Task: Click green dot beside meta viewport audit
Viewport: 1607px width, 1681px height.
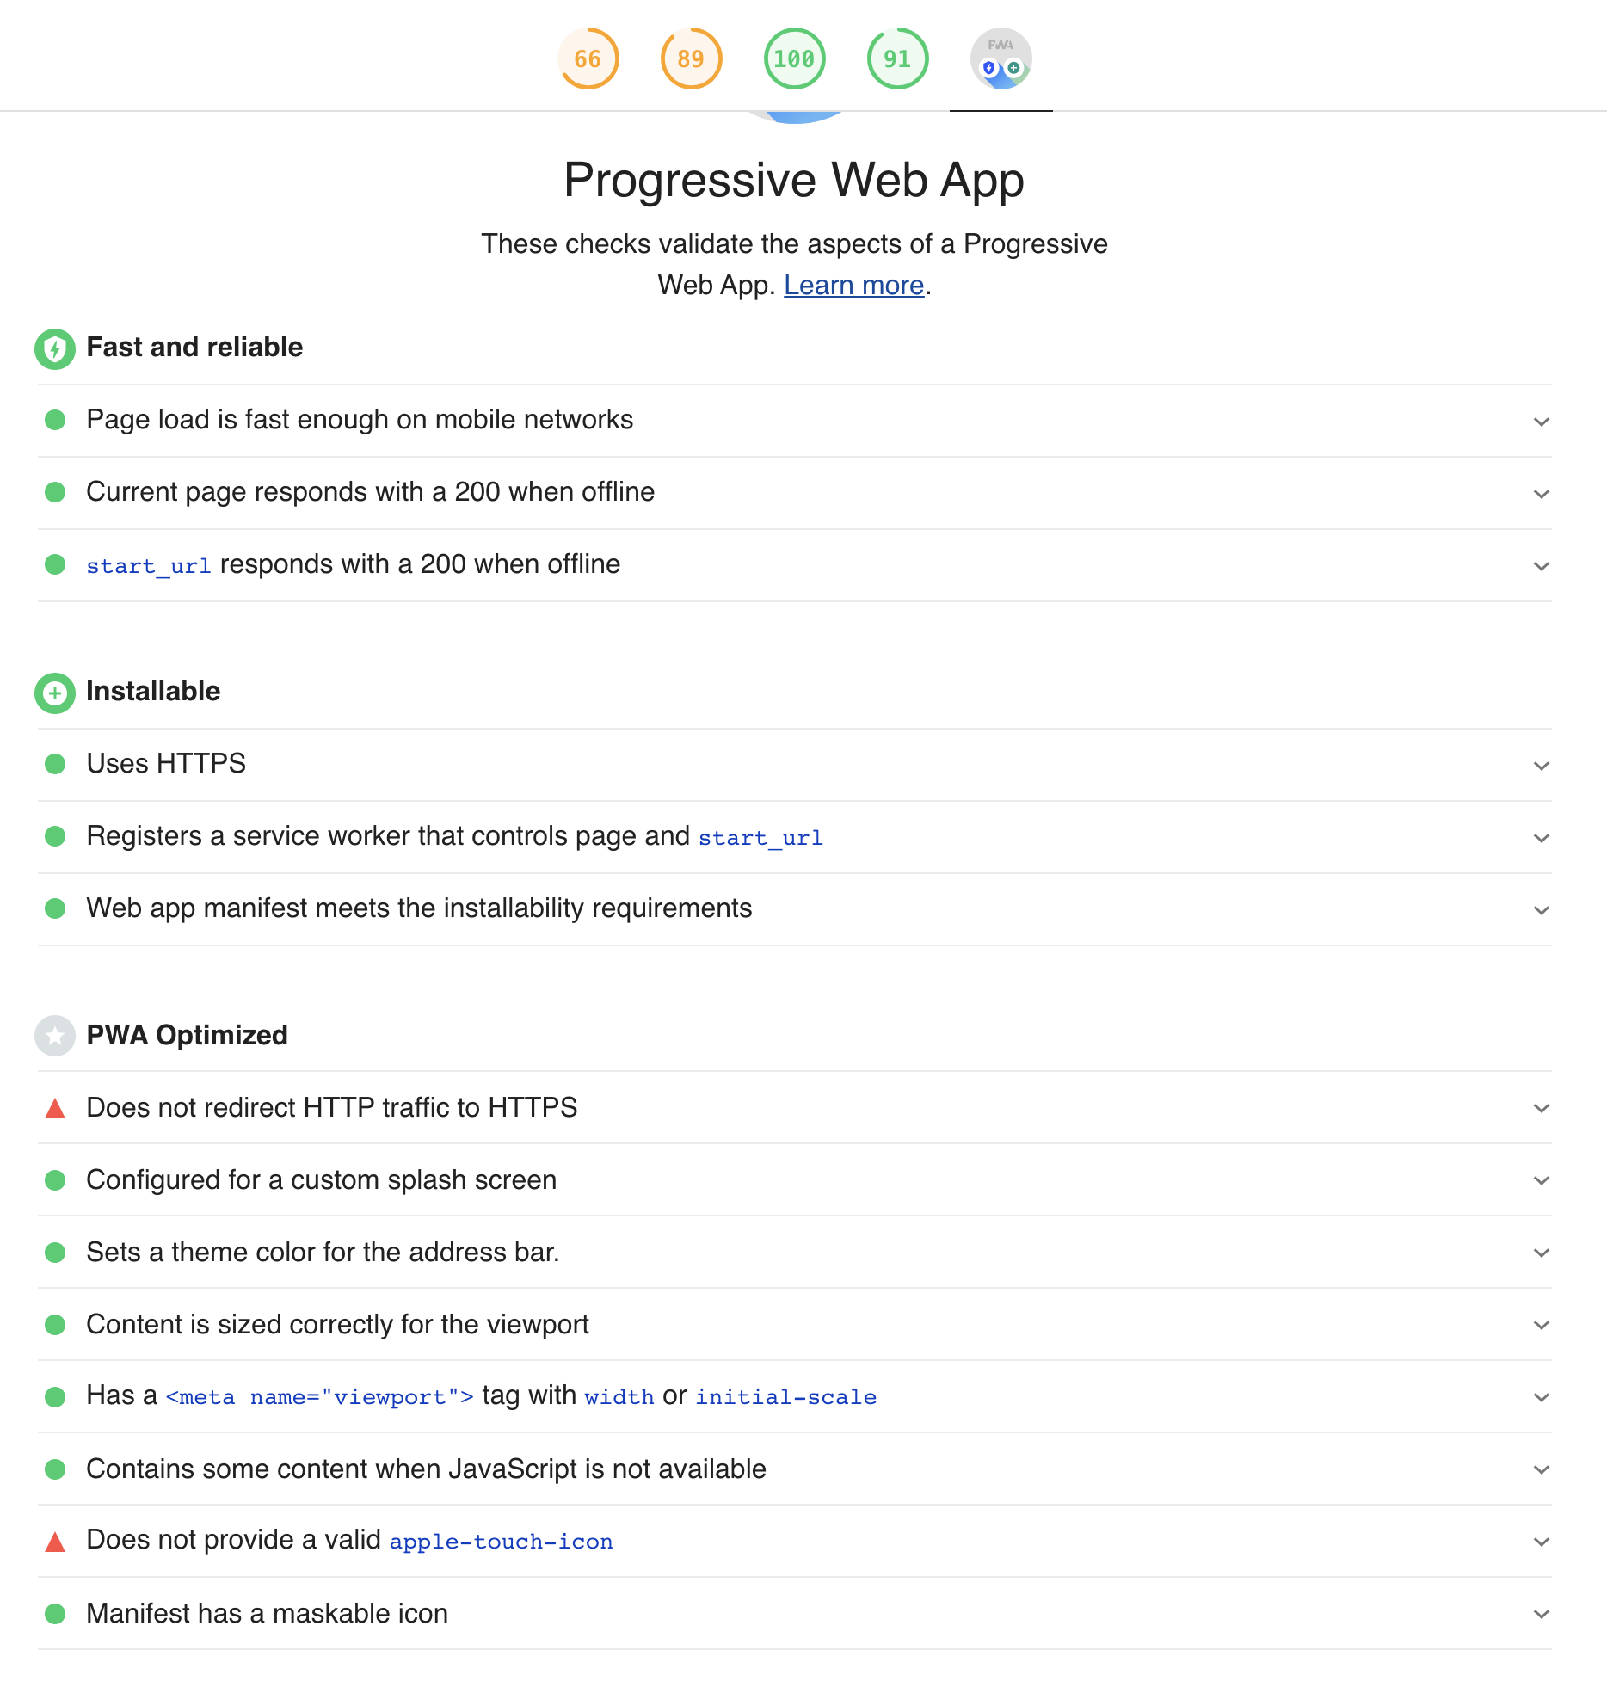Action: click(x=55, y=1397)
